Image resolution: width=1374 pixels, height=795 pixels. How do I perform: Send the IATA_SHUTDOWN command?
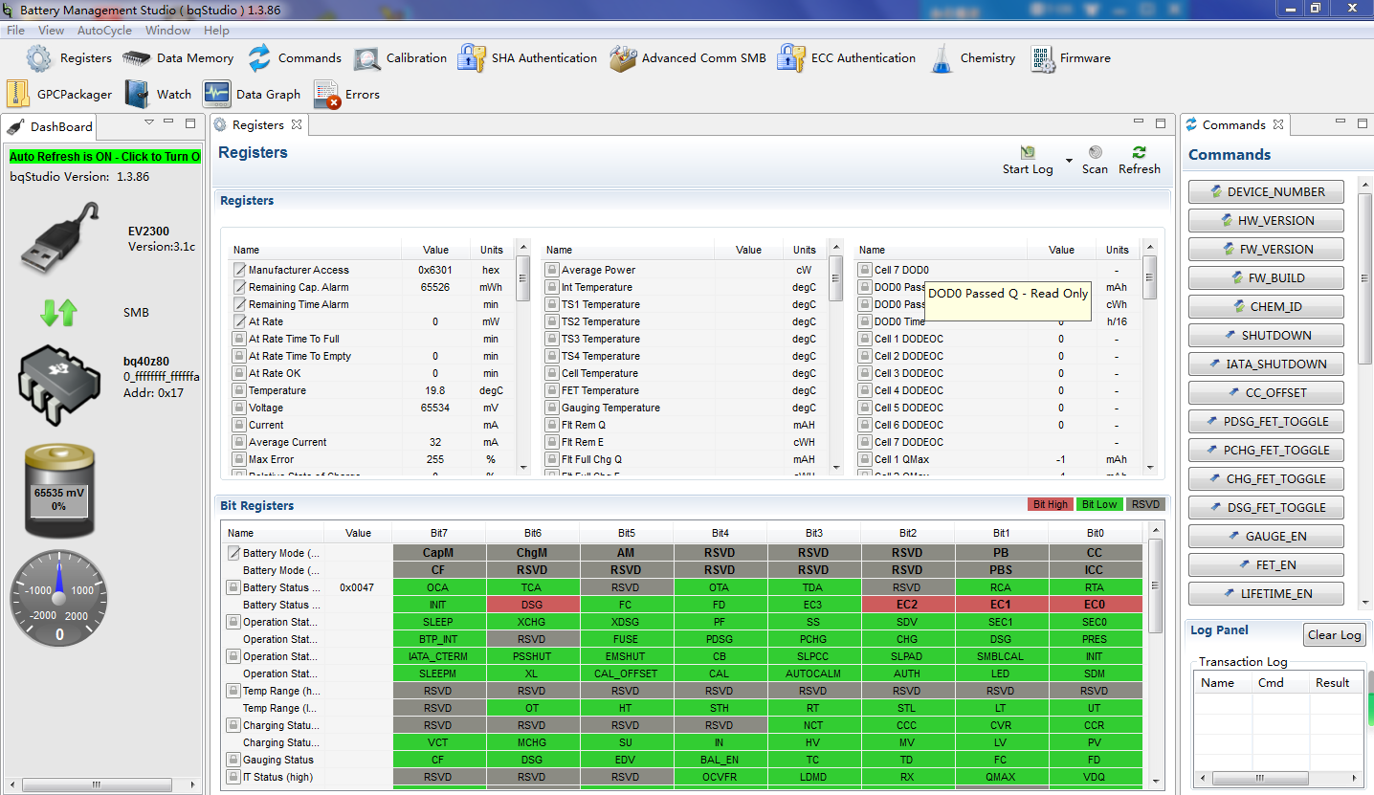click(1266, 364)
